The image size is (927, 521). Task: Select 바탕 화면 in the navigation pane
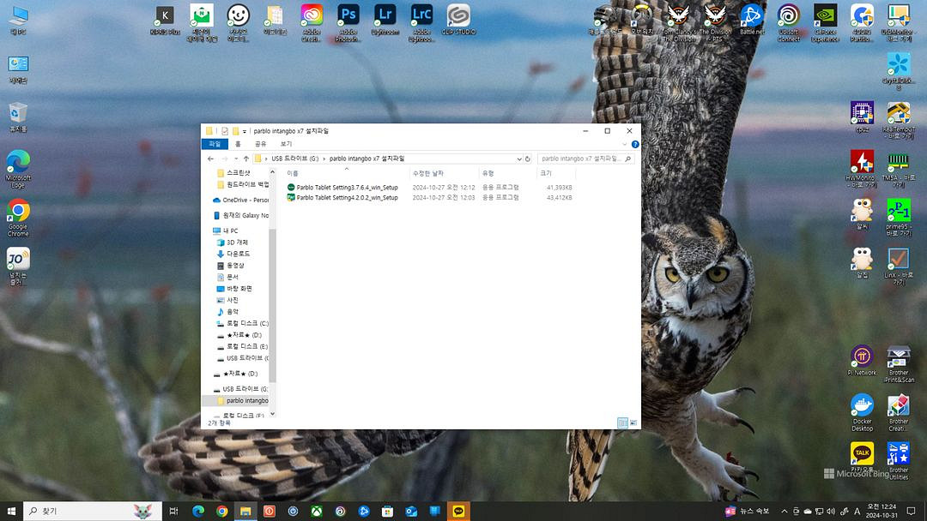239,289
